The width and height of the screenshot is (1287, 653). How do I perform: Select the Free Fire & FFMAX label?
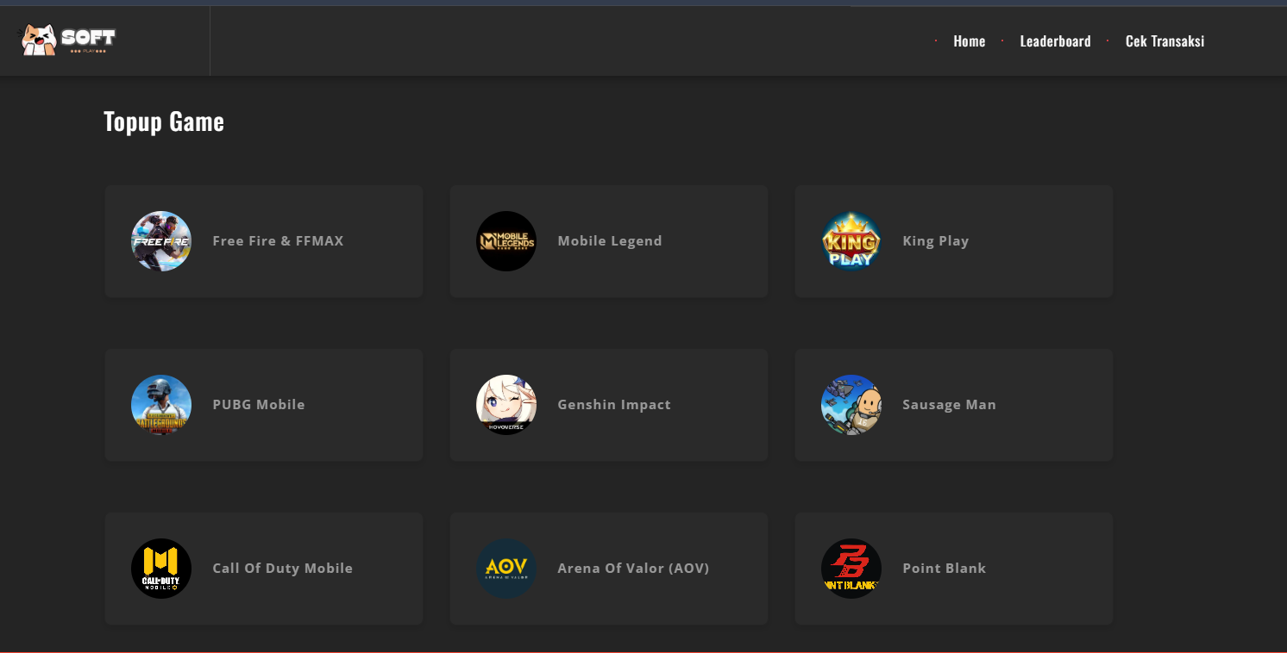[x=278, y=241]
